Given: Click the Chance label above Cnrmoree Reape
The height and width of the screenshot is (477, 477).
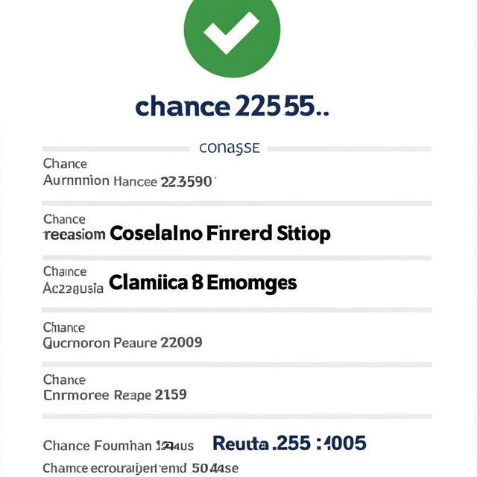Looking at the screenshot, I should (x=65, y=379).
